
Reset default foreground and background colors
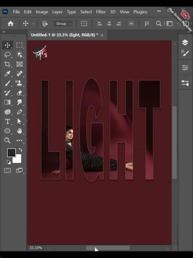click(x=8, y=162)
